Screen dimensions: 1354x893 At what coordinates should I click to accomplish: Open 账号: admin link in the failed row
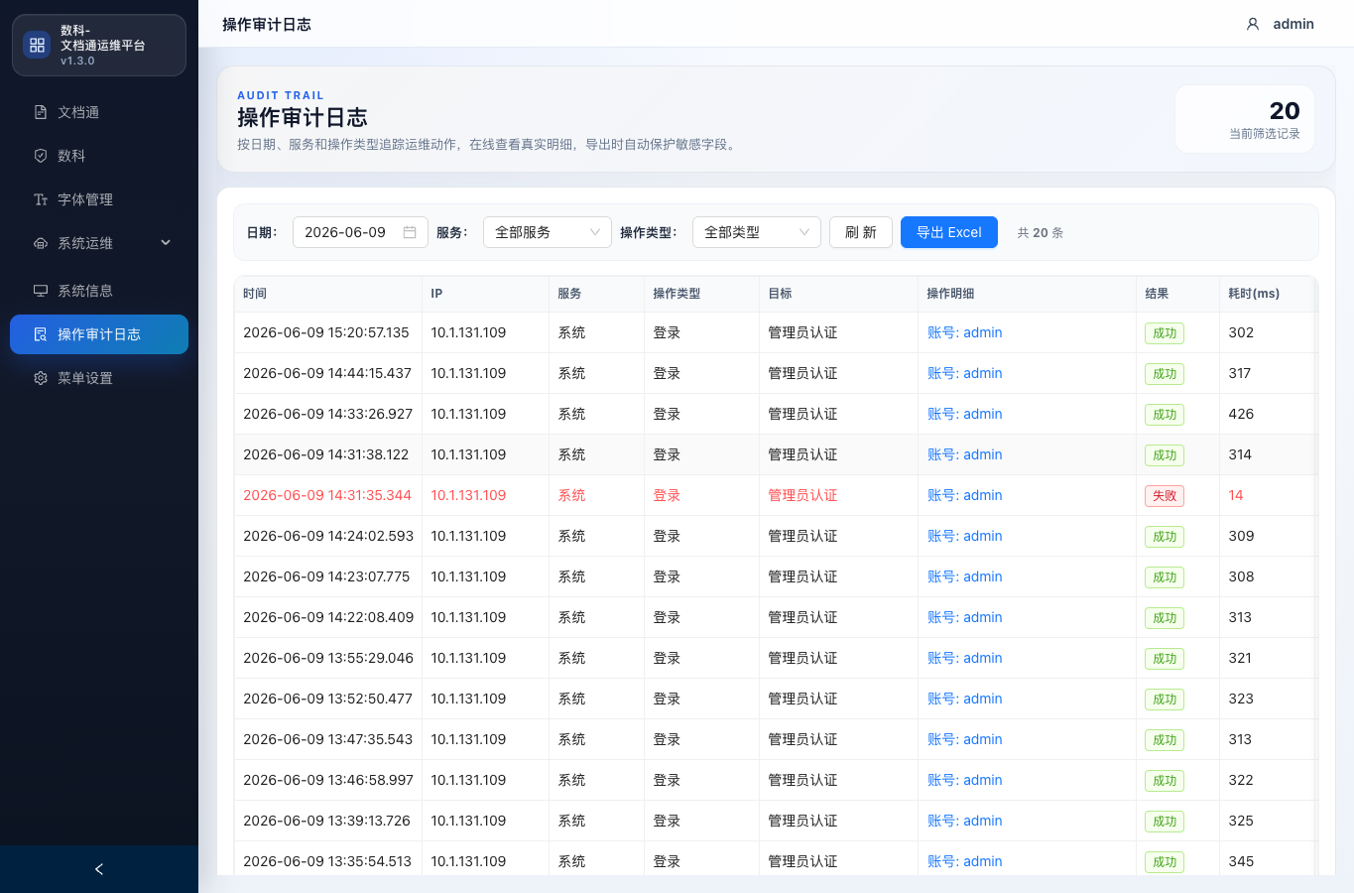(965, 495)
